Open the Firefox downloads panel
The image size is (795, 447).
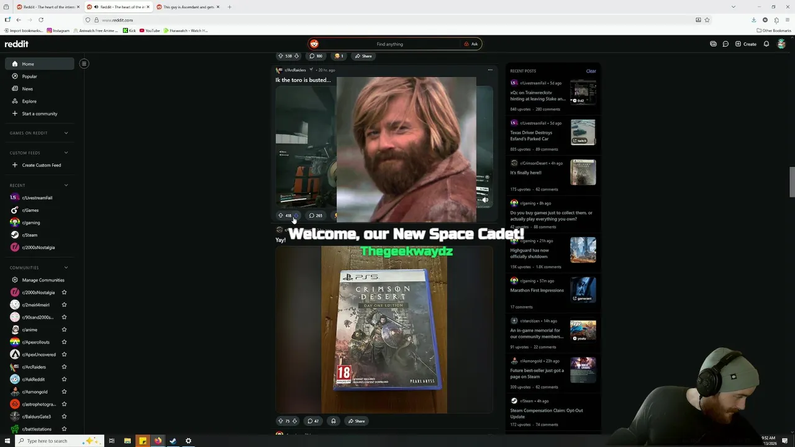pyautogui.click(x=753, y=20)
